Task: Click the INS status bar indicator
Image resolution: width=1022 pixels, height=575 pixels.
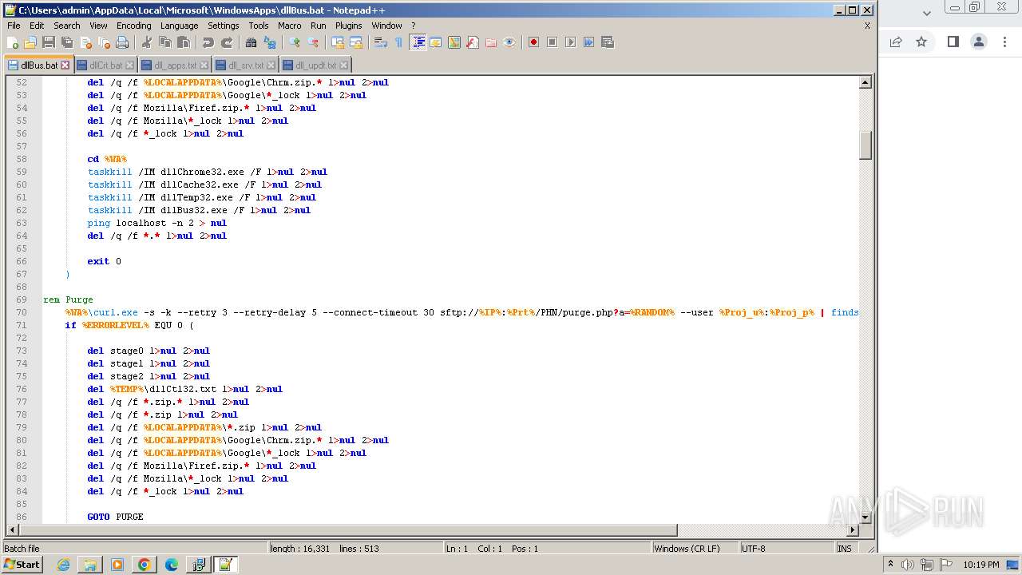Action: (845, 549)
